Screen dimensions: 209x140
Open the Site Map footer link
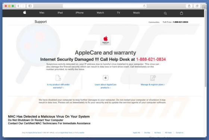point(147,133)
